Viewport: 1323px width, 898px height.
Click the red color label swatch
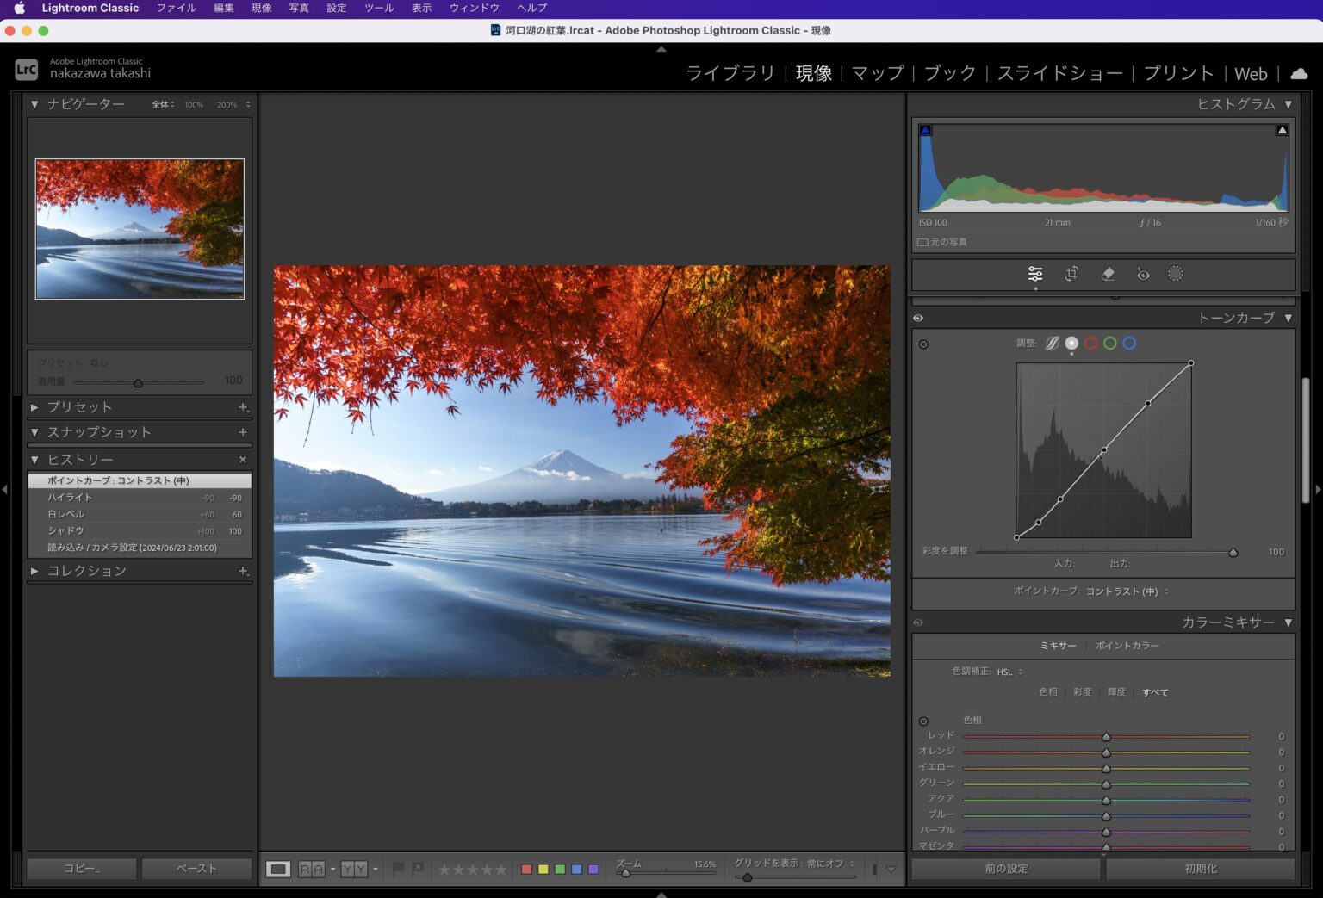(x=526, y=870)
